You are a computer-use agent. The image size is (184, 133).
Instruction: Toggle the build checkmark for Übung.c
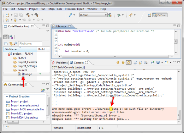tap(40, 74)
